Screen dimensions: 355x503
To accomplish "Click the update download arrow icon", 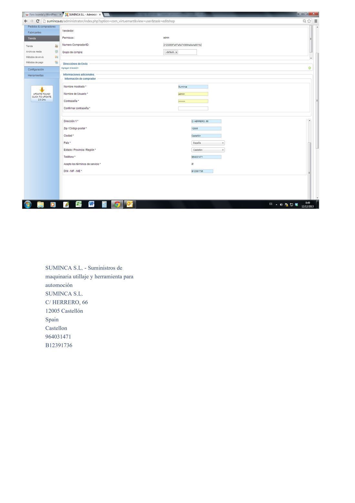I will 42,90.
